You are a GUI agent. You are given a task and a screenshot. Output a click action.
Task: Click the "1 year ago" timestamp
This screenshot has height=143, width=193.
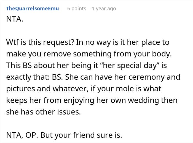[104, 9]
